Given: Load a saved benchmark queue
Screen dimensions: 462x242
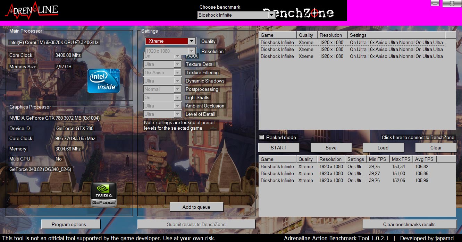Looking at the screenshot, I should (x=383, y=148).
